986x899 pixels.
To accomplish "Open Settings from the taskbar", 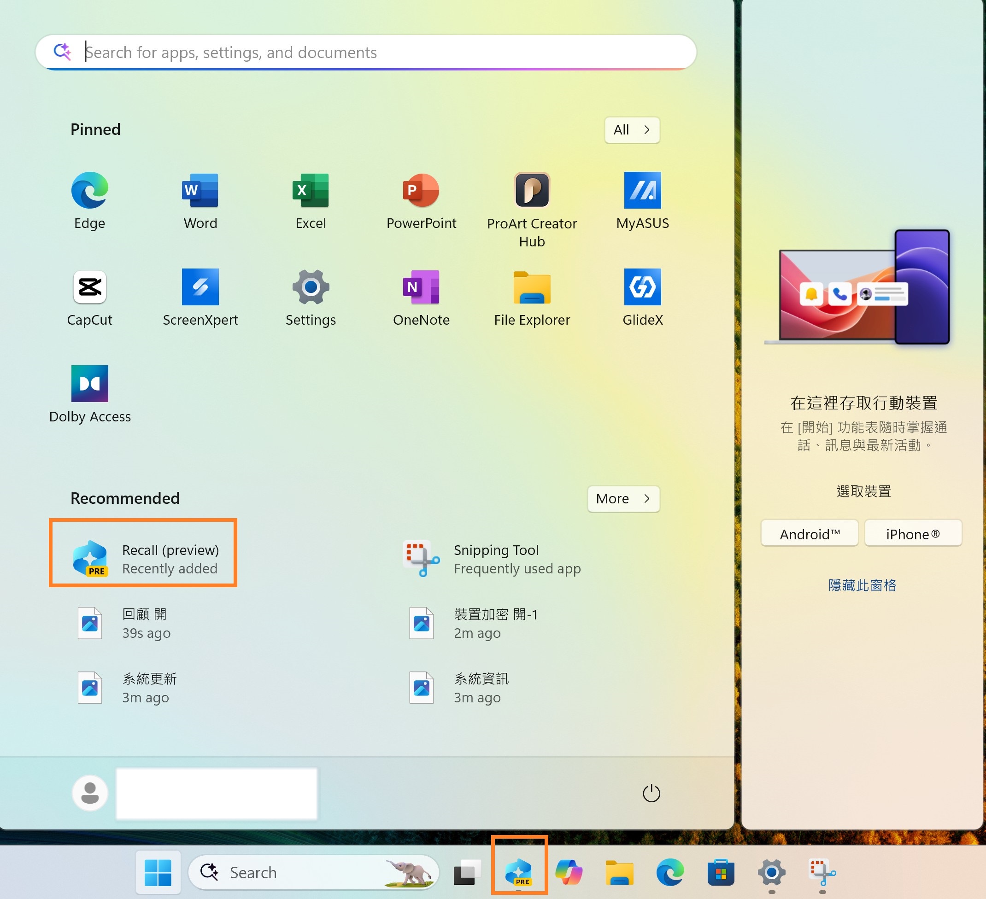I will 772,872.
